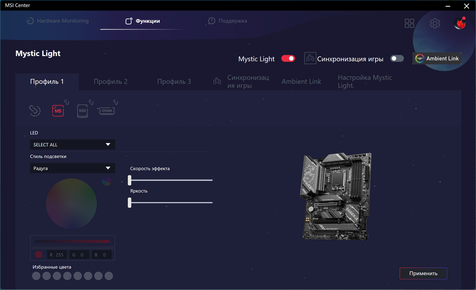Open the Hardware Monitoring tab

click(x=58, y=21)
